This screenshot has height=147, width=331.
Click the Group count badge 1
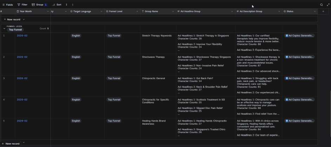click(46, 5)
